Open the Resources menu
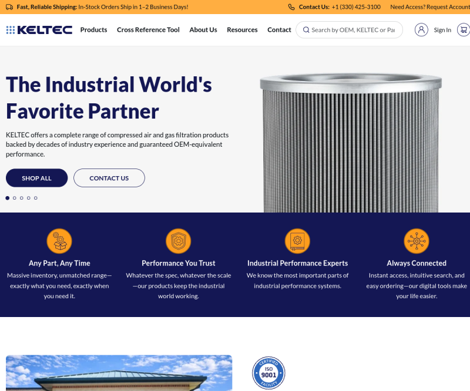 pos(242,30)
